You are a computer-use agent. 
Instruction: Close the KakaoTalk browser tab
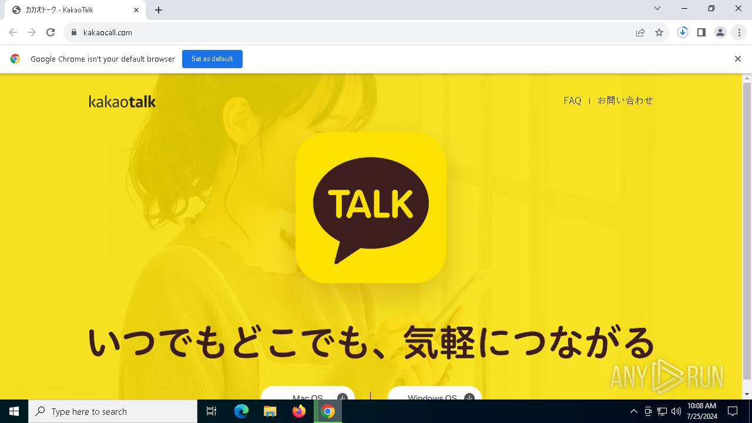(x=136, y=10)
